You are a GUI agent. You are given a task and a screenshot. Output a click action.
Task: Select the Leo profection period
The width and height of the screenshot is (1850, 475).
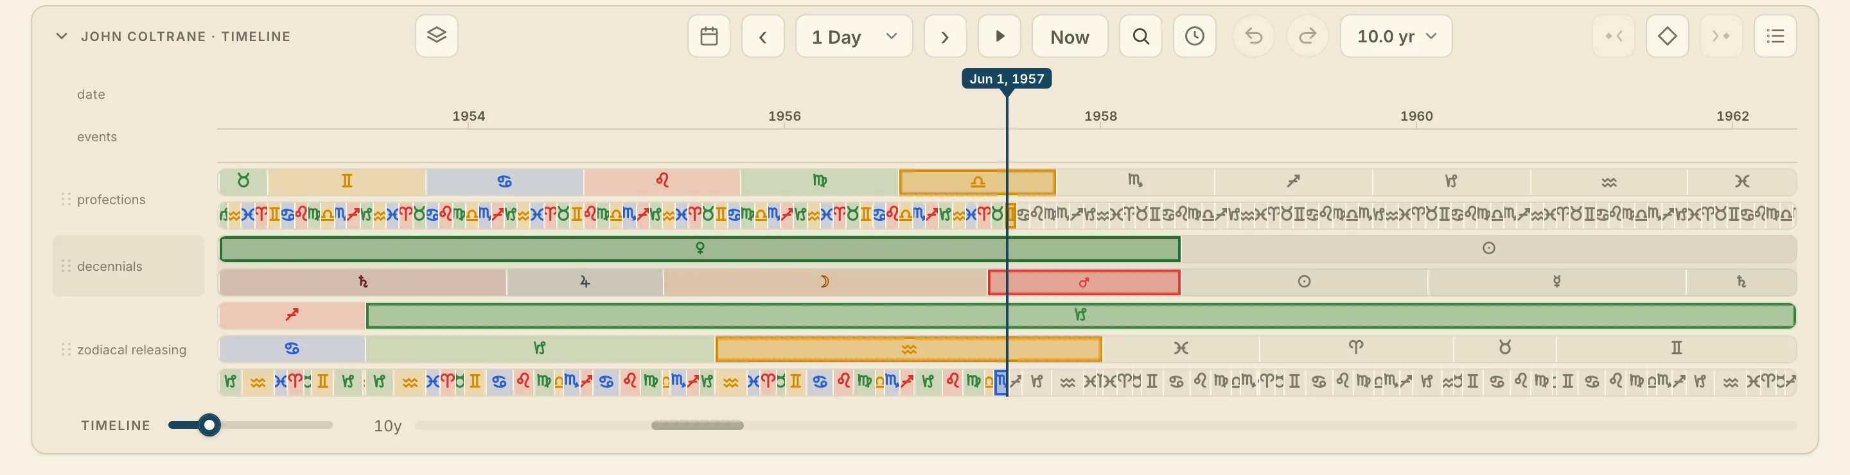(662, 182)
